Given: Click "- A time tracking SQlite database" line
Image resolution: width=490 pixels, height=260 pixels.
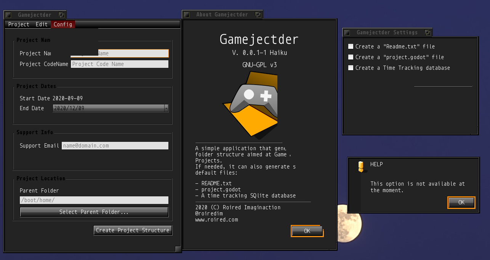Looking at the screenshot, I should tap(245, 196).
